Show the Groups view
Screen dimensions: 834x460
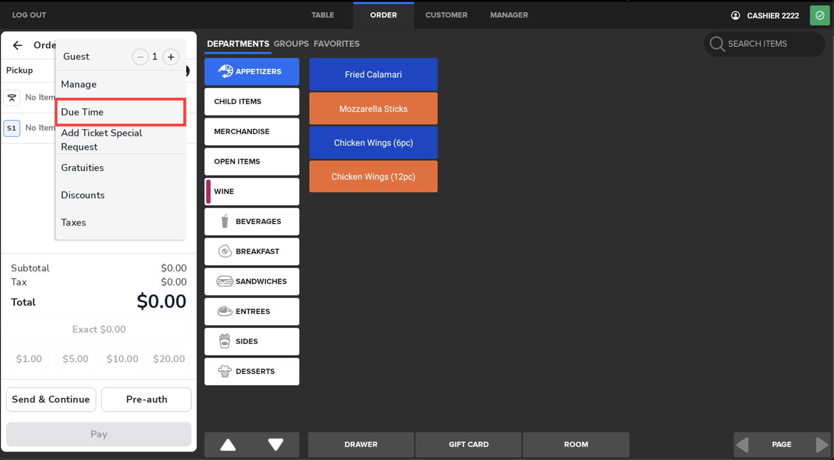pyautogui.click(x=291, y=44)
